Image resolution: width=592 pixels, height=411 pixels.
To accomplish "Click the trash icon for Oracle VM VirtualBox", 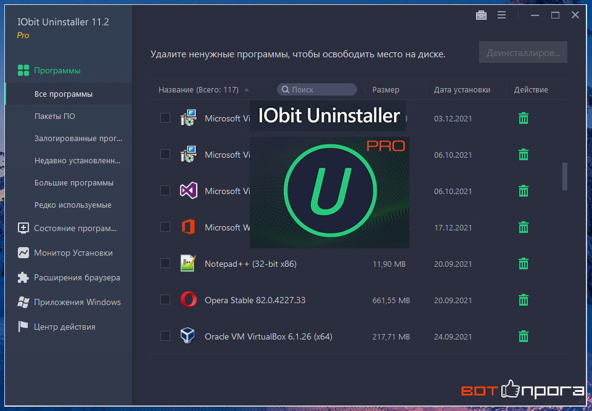I will [x=524, y=336].
